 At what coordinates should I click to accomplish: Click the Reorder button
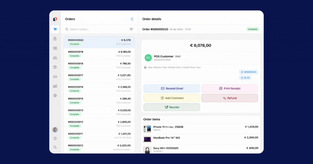(172, 107)
